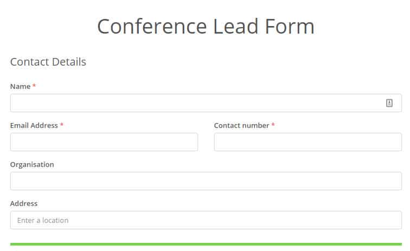Click the Contact number label
The image size is (410, 251).
click(x=241, y=126)
